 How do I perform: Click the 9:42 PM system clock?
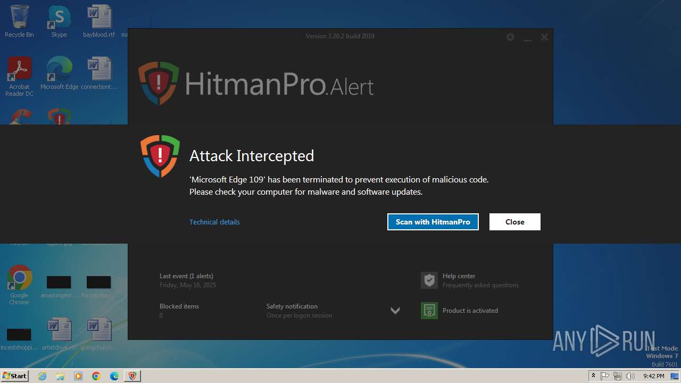pos(653,376)
